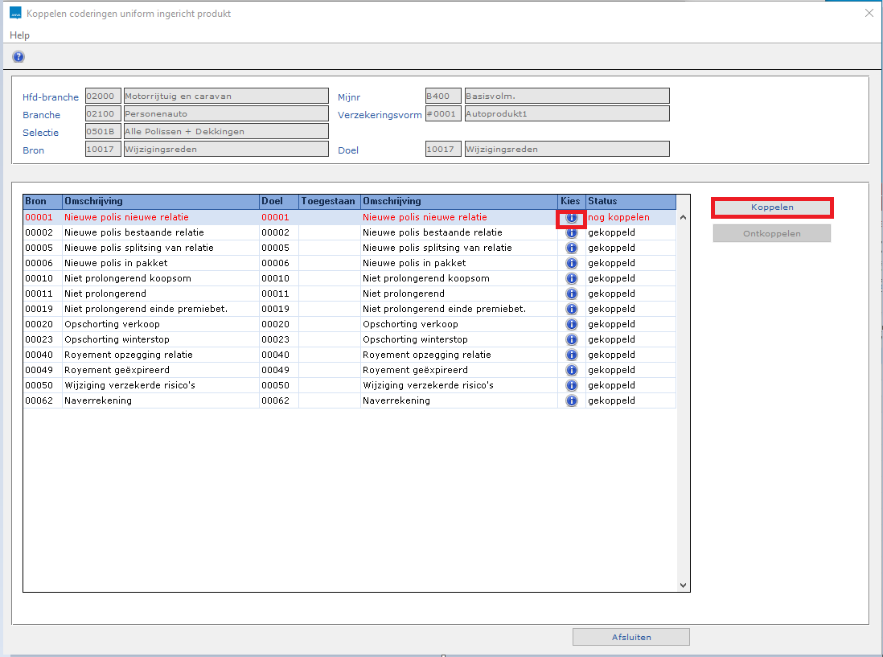Screen dimensions: 883x657
Task: Open Kies icon in the Naverrekening row
Action: [571, 401]
